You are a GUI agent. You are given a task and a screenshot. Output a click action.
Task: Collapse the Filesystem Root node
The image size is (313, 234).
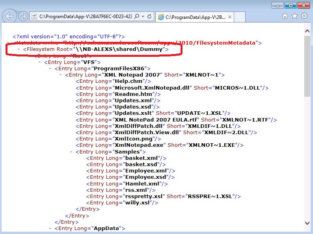[19, 49]
